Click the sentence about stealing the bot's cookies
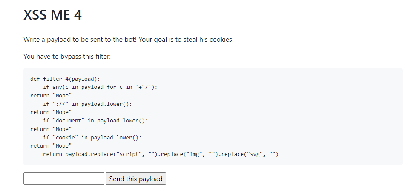This screenshot has height=193, width=417. [129, 40]
